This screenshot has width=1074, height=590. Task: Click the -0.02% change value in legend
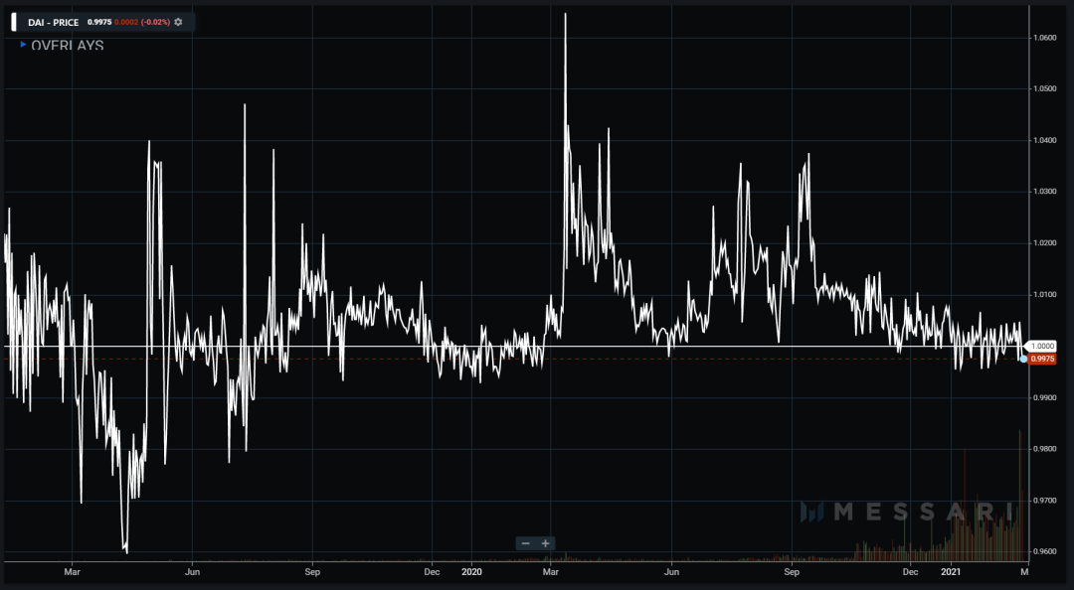point(155,23)
